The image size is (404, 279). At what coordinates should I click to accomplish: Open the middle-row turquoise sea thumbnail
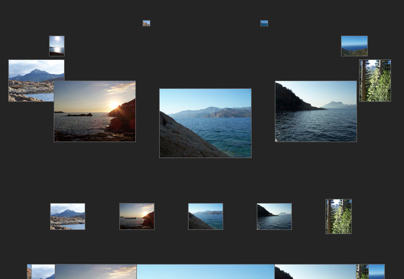[x=206, y=216]
